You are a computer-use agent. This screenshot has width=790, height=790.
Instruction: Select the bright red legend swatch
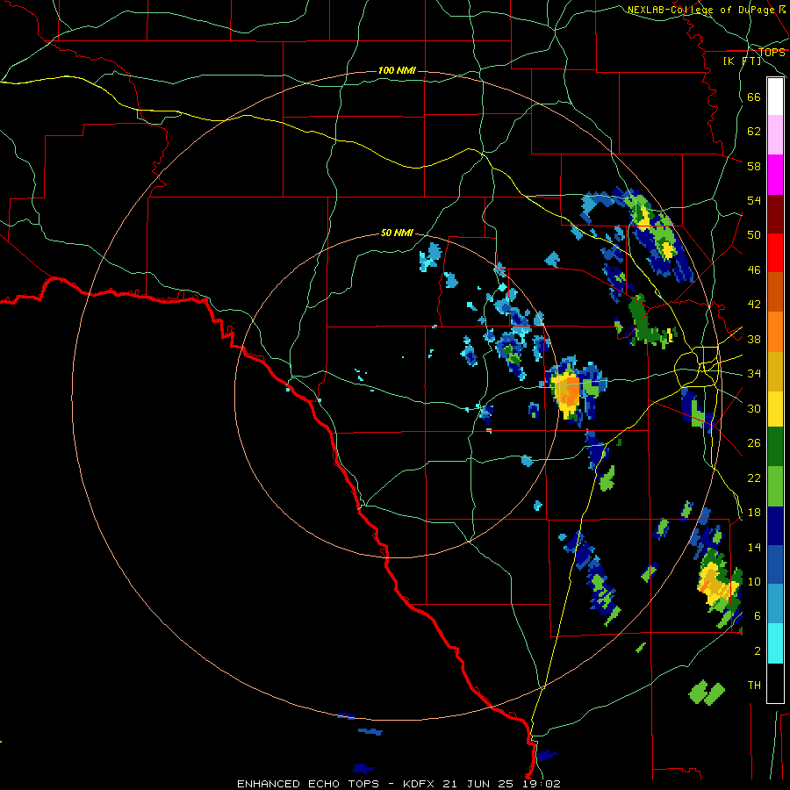pyautogui.click(x=775, y=253)
